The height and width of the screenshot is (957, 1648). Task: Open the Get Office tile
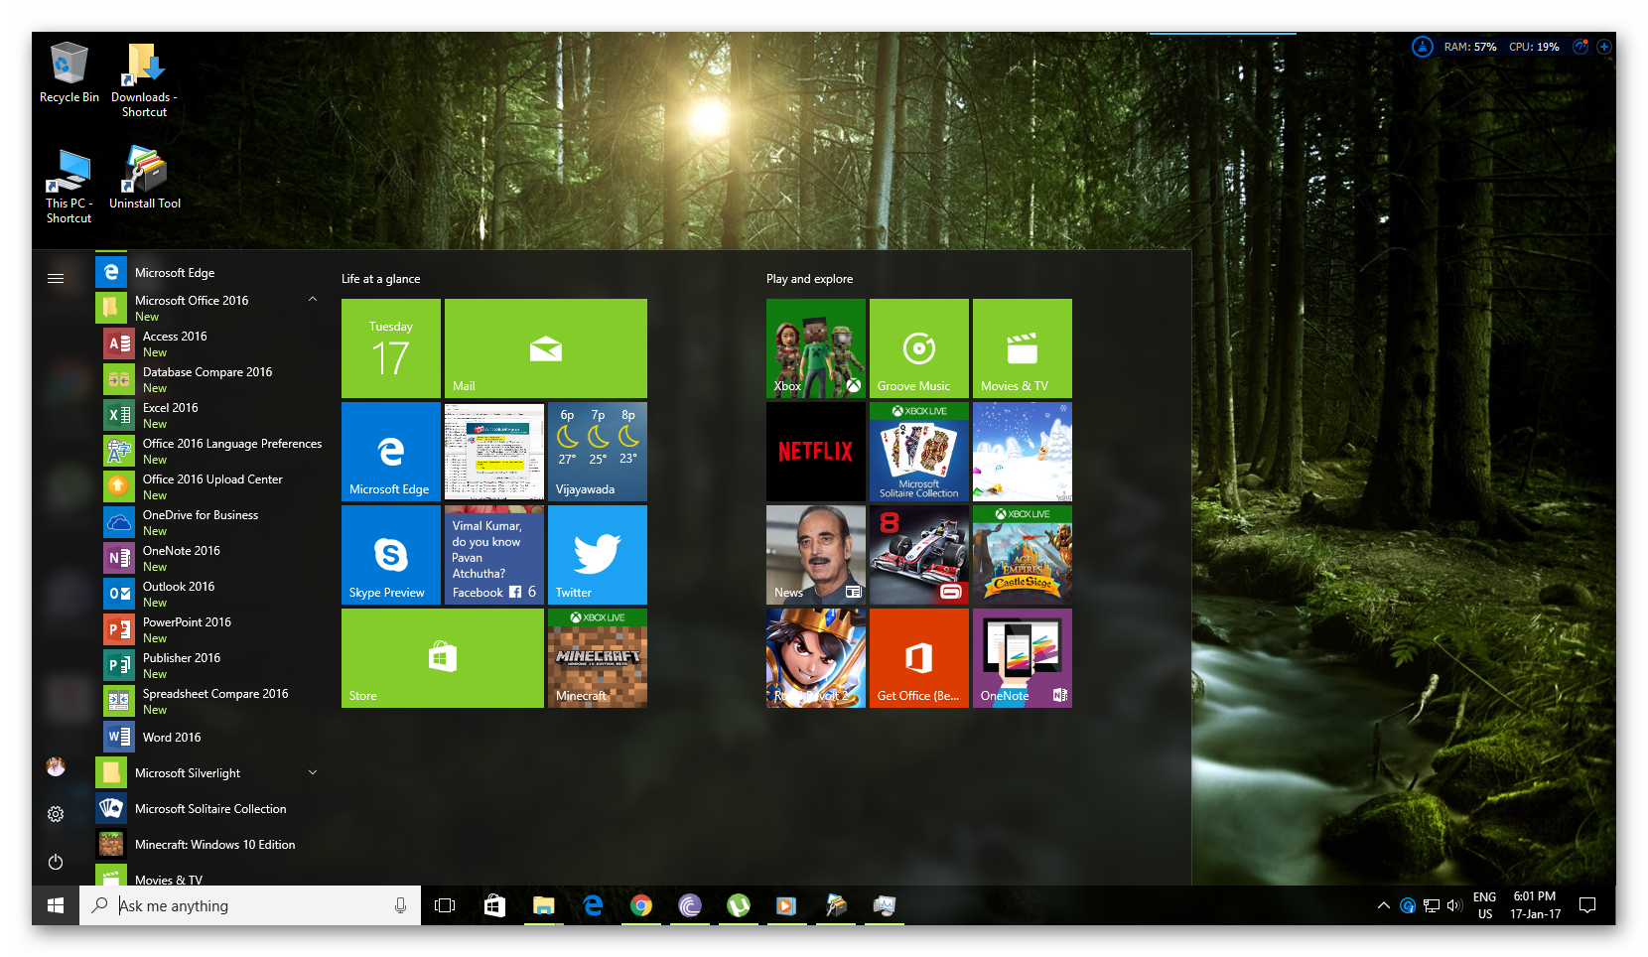[919, 658]
